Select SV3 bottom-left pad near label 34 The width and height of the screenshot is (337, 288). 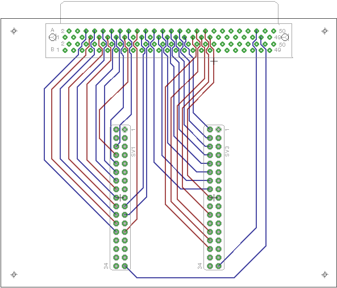210,266
